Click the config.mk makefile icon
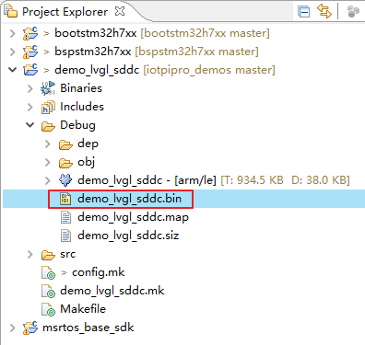 tap(49, 273)
